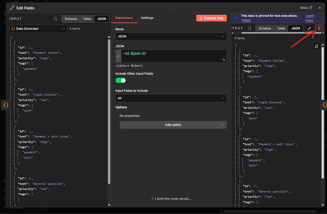Open search in the output panel
The height and width of the screenshot is (214, 327).
click(249, 28)
